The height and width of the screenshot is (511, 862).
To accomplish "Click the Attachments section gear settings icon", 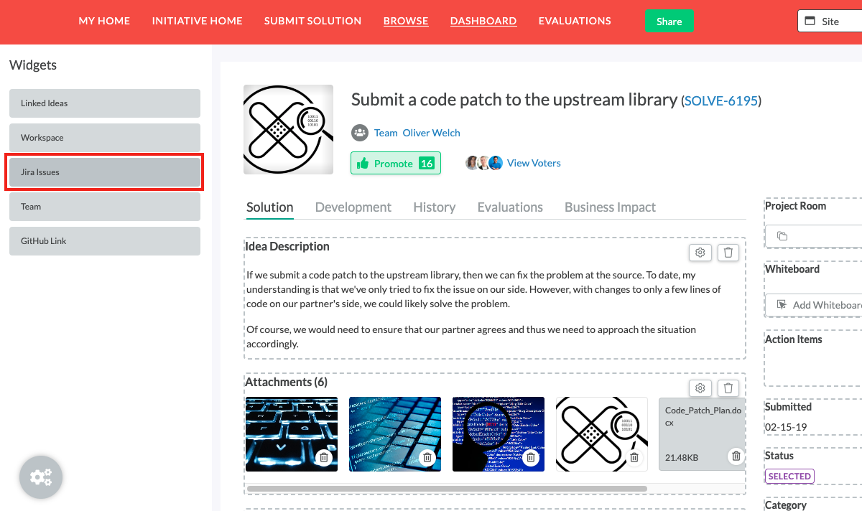I will pos(700,388).
